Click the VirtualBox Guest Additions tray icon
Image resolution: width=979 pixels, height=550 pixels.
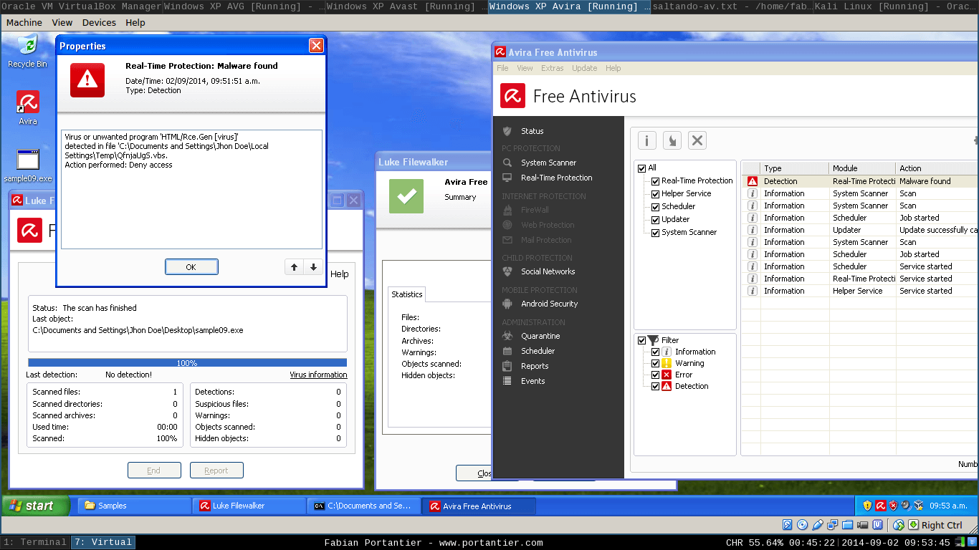click(918, 506)
